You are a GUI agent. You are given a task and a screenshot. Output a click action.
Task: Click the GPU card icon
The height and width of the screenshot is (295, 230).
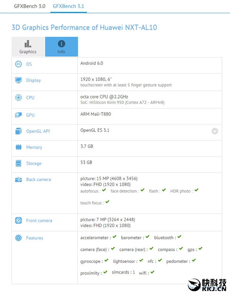pos(18,115)
